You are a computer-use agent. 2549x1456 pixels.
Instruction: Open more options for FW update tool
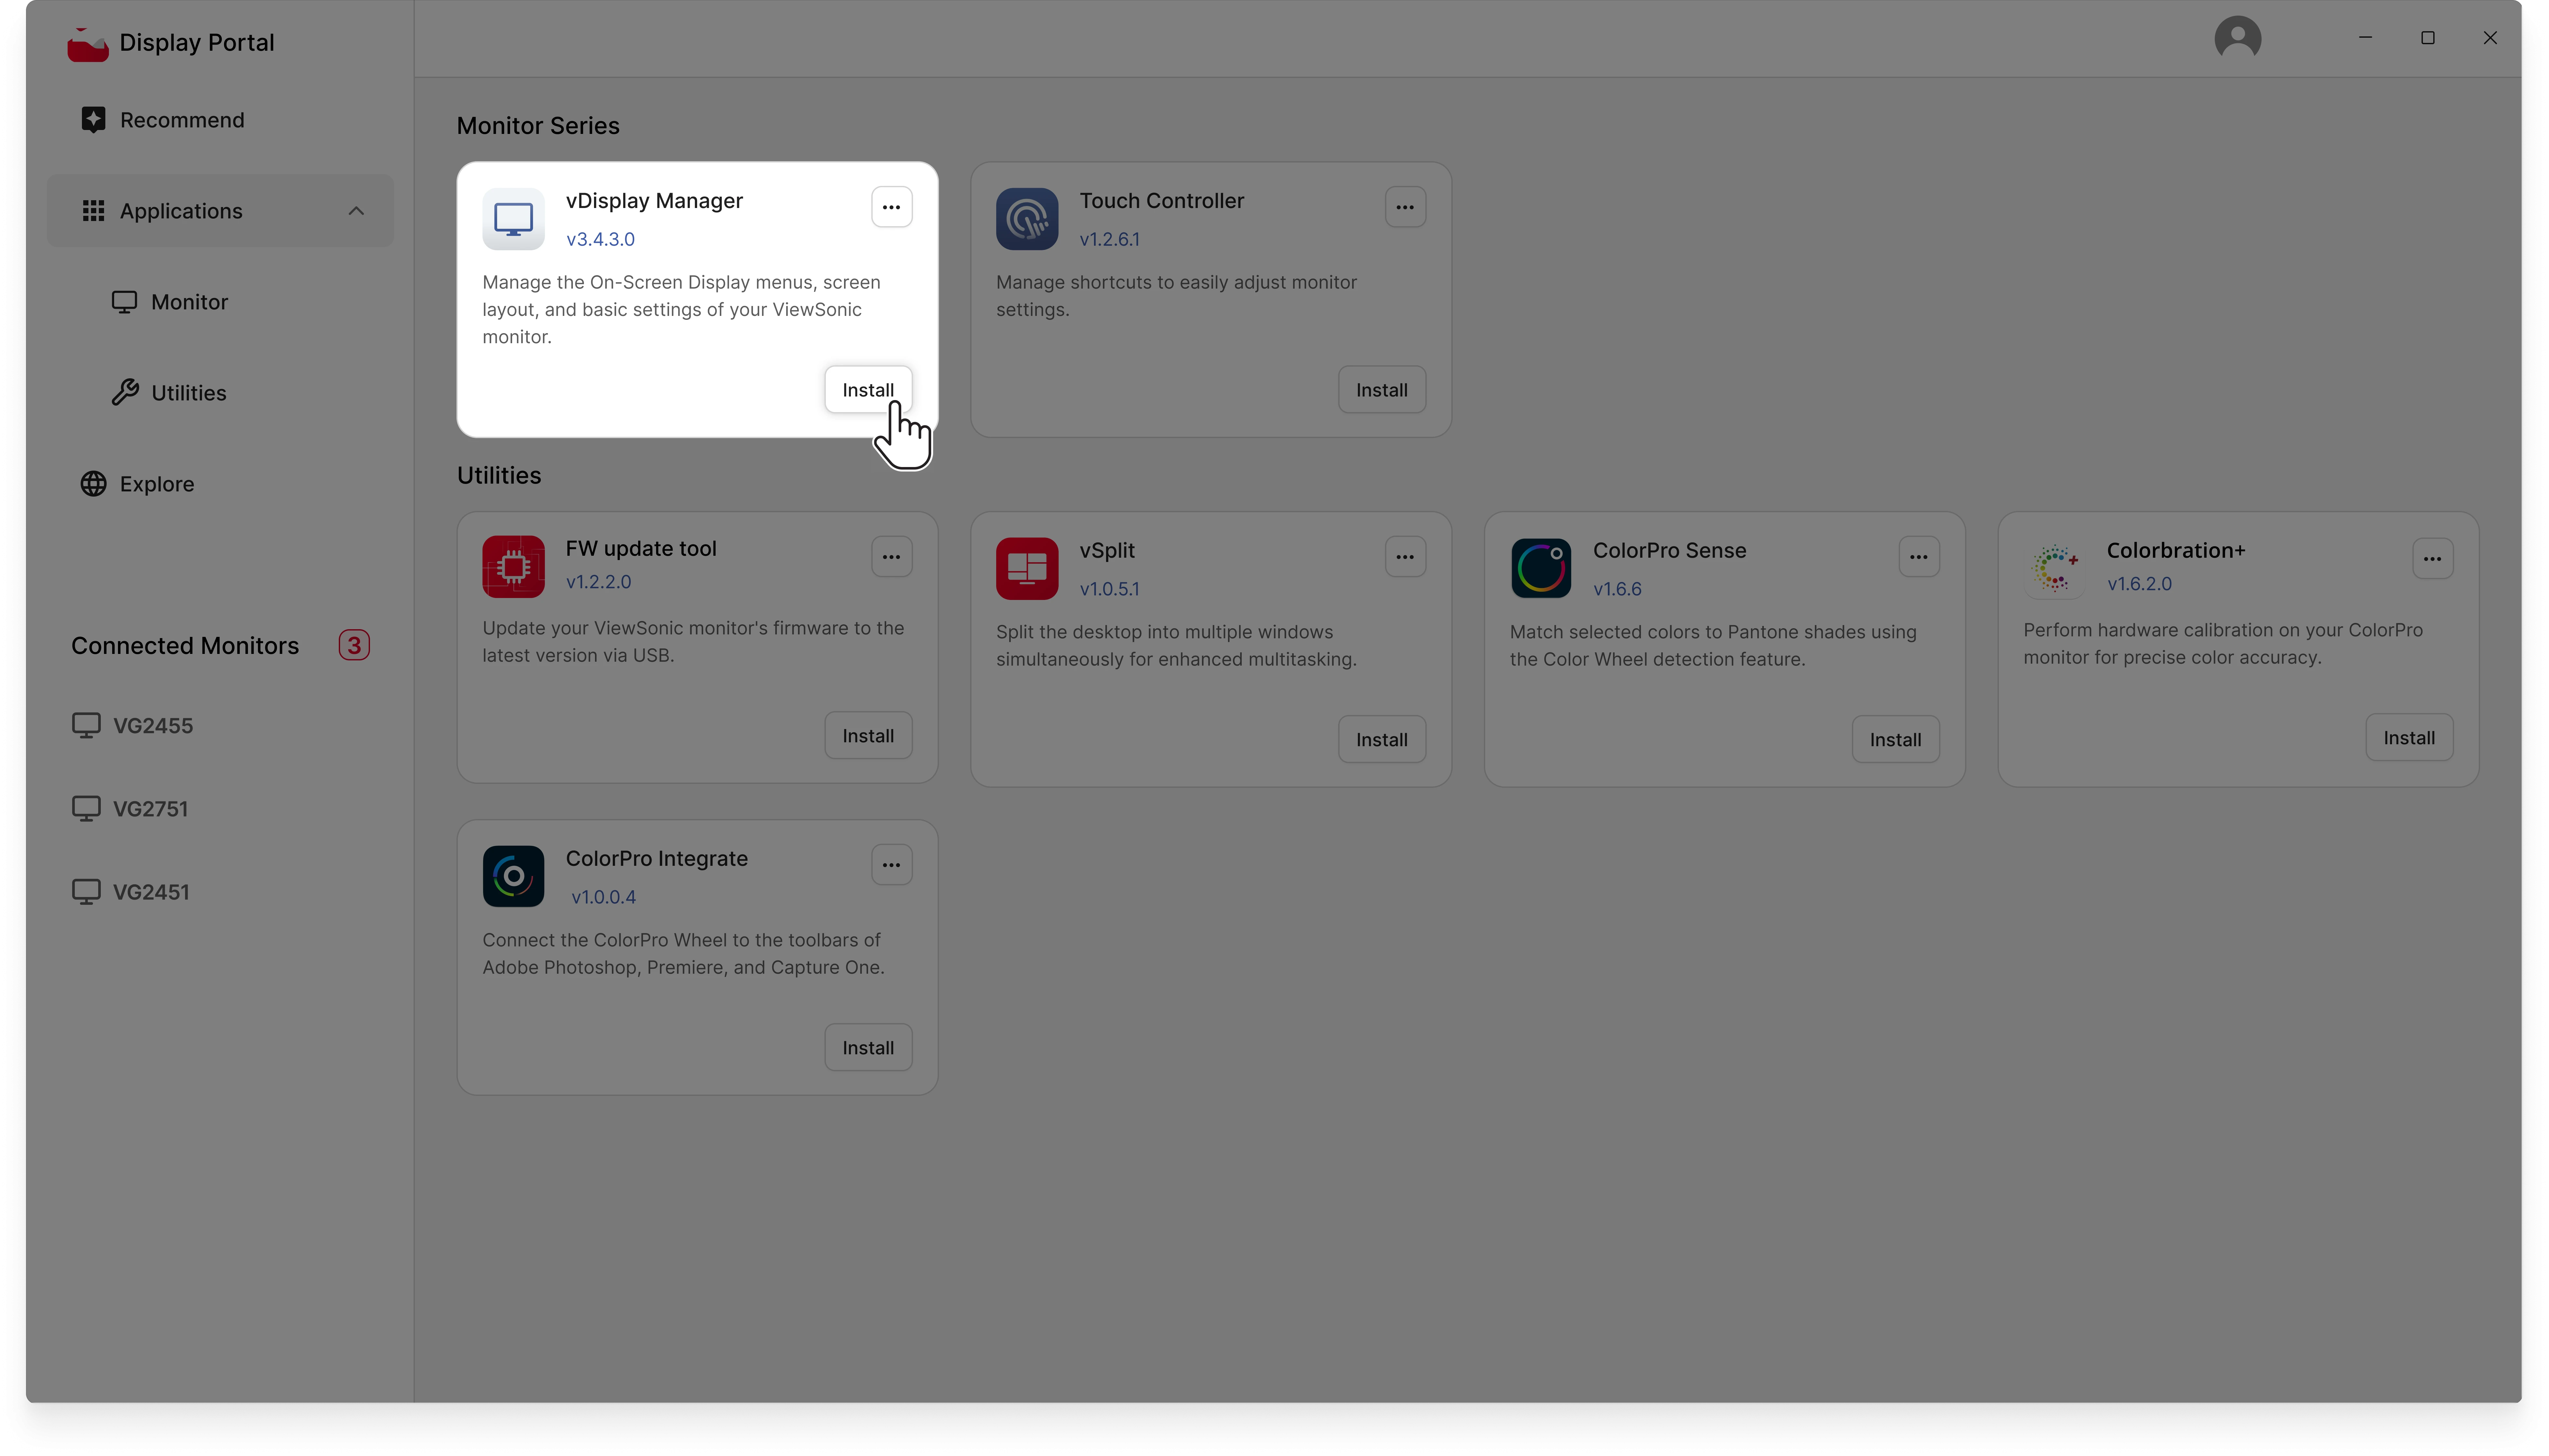click(x=891, y=557)
